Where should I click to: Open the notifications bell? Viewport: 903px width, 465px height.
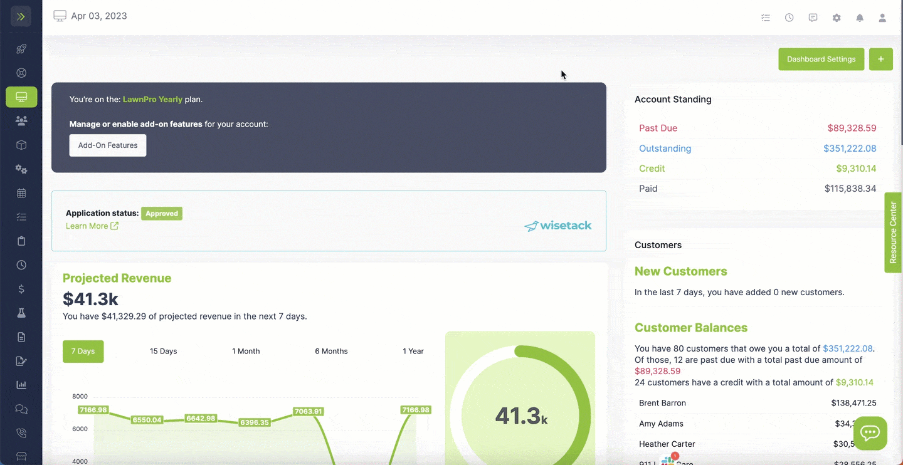click(860, 18)
